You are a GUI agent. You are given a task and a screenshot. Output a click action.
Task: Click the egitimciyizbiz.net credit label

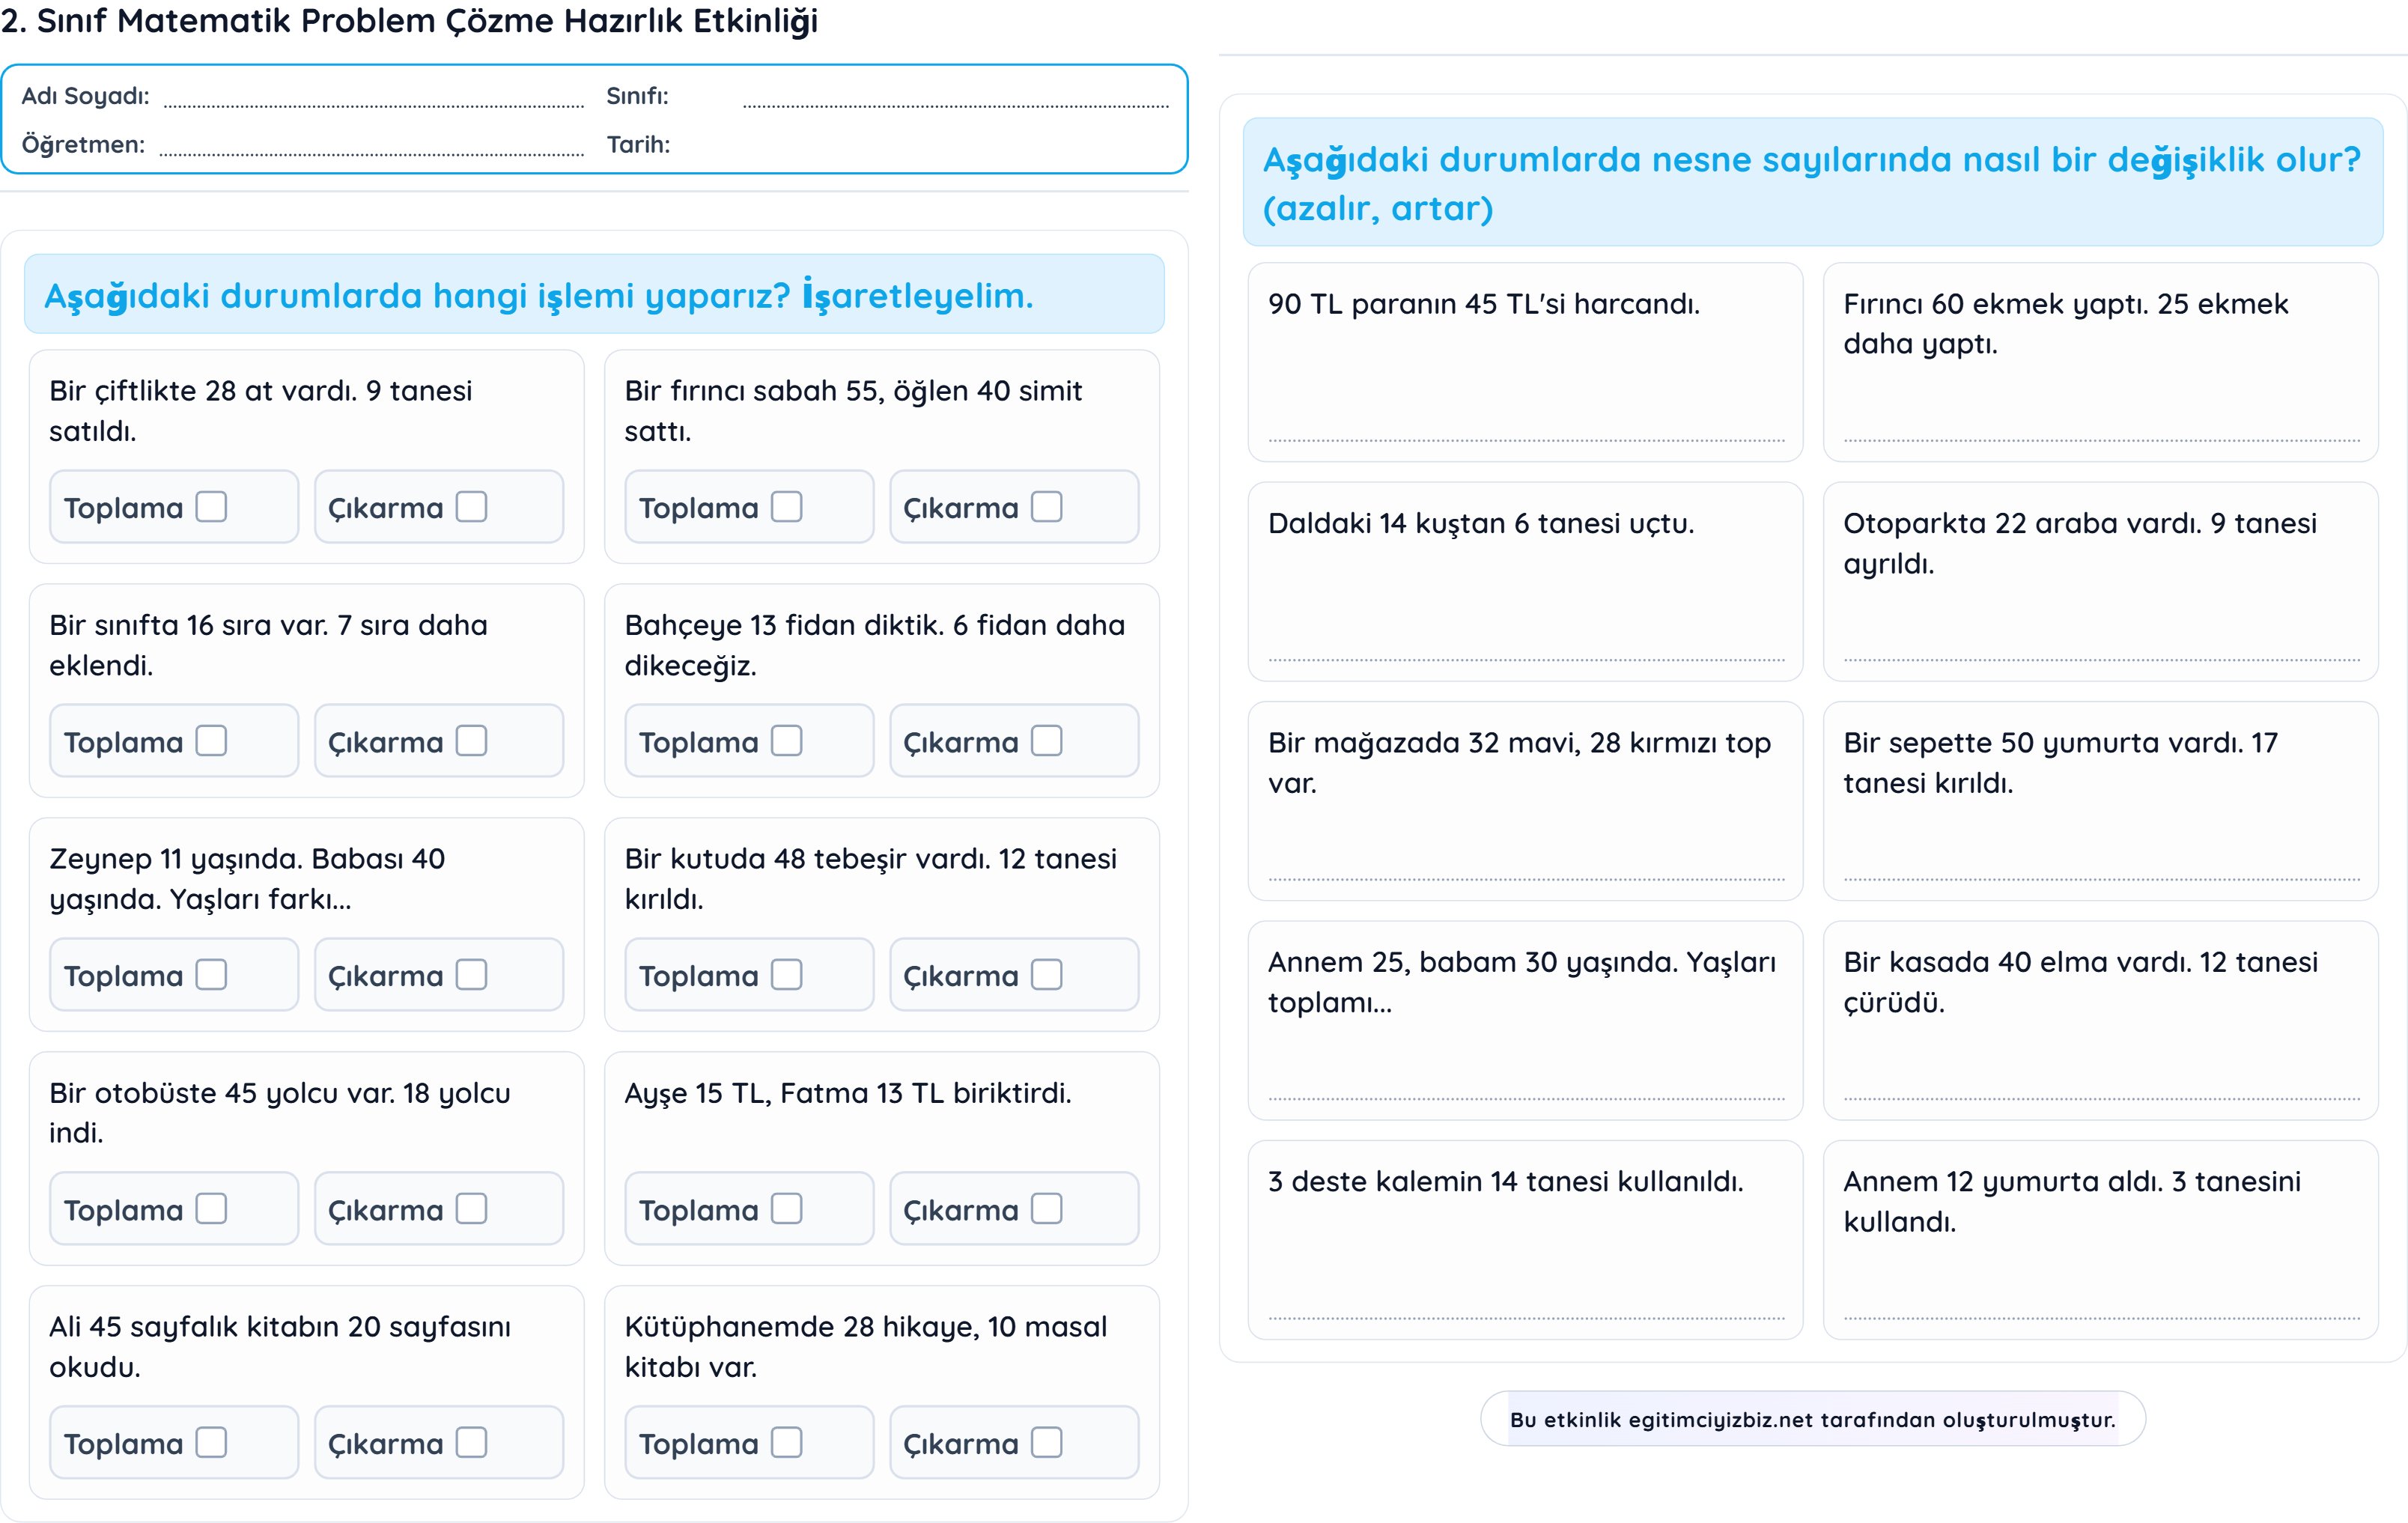1812,1419
